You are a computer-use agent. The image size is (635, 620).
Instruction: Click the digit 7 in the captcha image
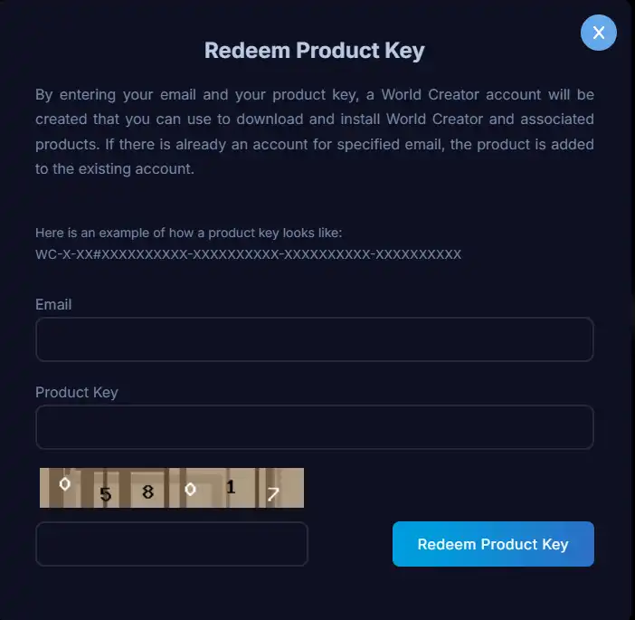click(272, 493)
